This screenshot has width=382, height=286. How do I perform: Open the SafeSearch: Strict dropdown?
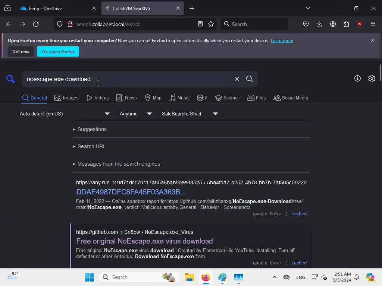pos(190,114)
